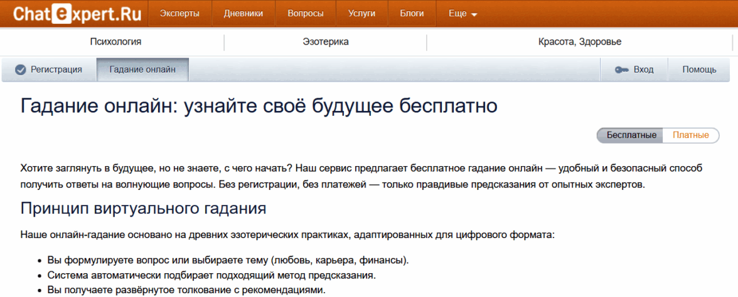Switch to the Бесплатные filter
Viewport: 738px width, 297px height.
[x=631, y=135]
